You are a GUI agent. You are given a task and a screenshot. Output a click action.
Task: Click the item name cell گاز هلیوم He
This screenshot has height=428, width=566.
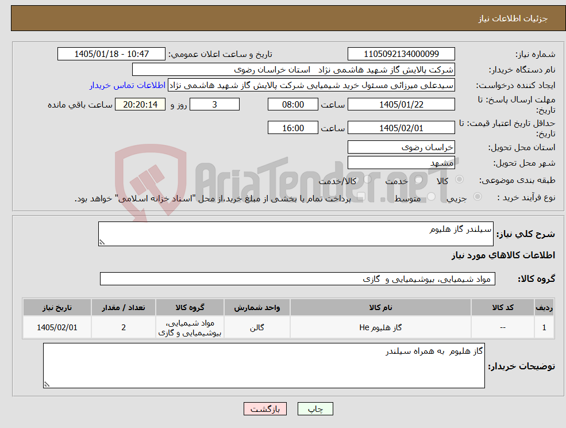(380, 327)
